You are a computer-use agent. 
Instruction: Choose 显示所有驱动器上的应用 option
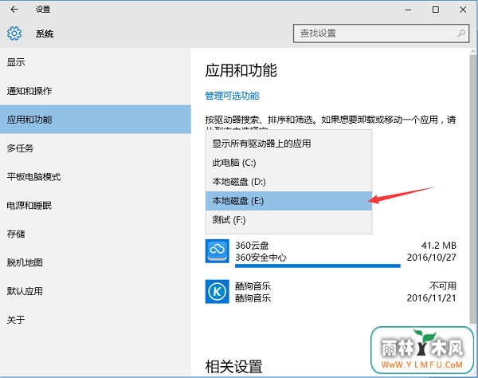click(288, 144)
